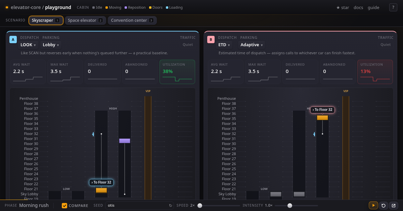Open pane A DISPATCH dropdown showing LOOK
403x211 pixels.
coord(28,45)
